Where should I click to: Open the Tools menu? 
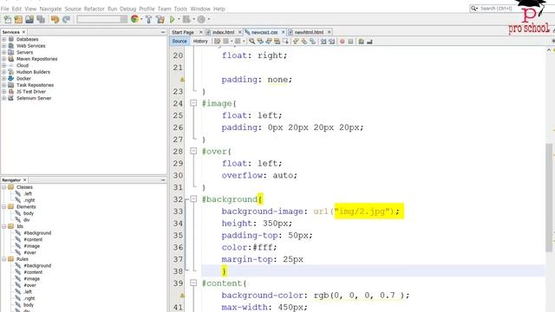click(x=180, y=9)
